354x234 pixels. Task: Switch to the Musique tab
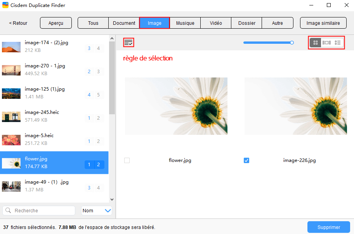[185, 23]
